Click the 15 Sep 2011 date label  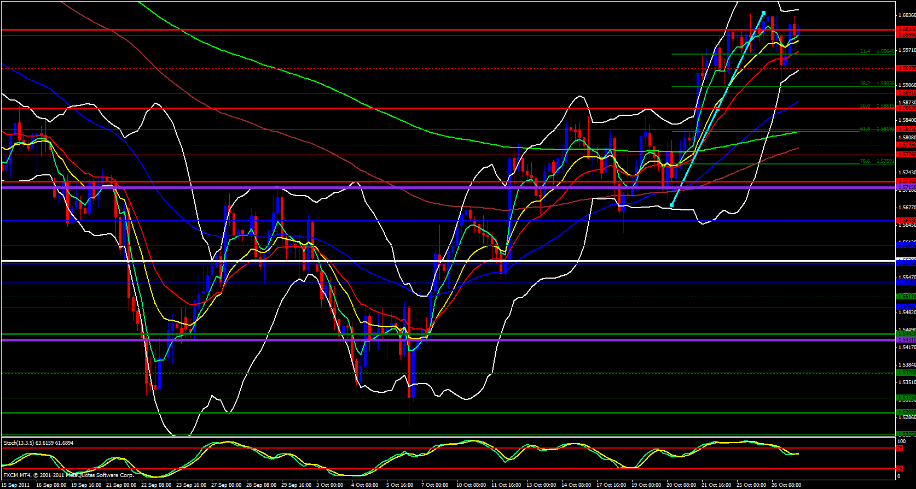pyautogui.click(x=16, y=485)
